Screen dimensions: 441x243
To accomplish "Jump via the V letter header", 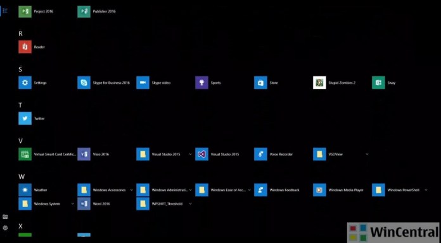I will click(20, 141).
